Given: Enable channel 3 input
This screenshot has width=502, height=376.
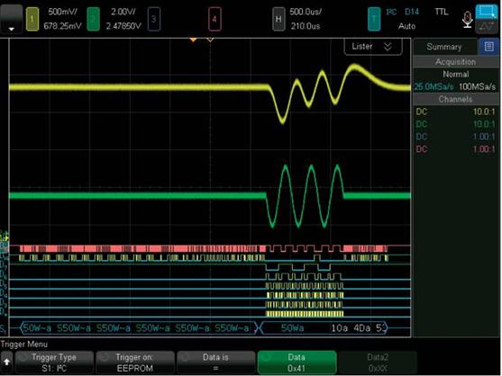Looking at the screenshot, I should (x=154, y=19).
